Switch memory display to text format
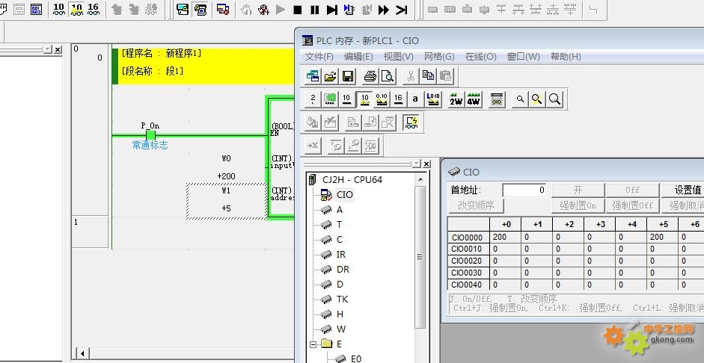The height and width of the screenshot is (363, 704). coord(415,99)
